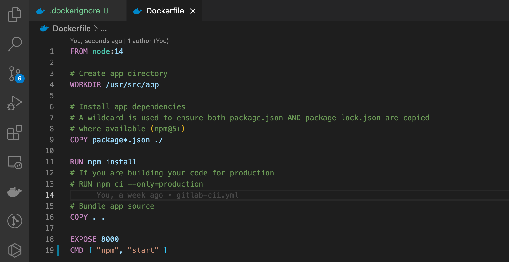
Task: Click '# Create app directory' comment
Action: (119, 74)
